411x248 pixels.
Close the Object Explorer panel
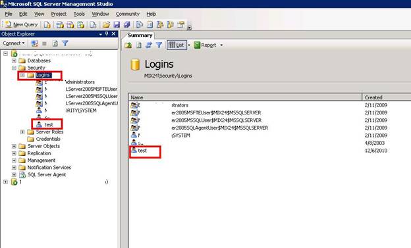[113, 34]
